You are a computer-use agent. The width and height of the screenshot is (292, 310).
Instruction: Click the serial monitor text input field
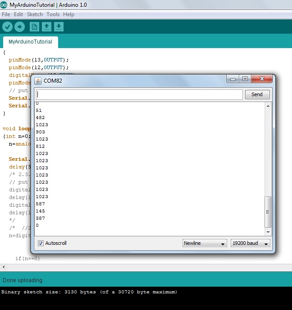coord(139,94)
